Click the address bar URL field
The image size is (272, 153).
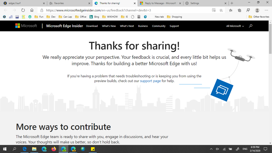pos(98,10)
